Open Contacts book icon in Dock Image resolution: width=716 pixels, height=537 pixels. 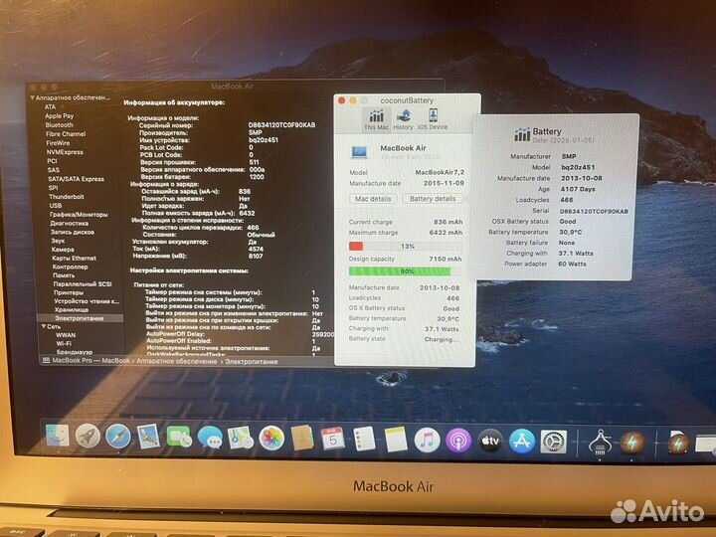(x=302, y=439)
